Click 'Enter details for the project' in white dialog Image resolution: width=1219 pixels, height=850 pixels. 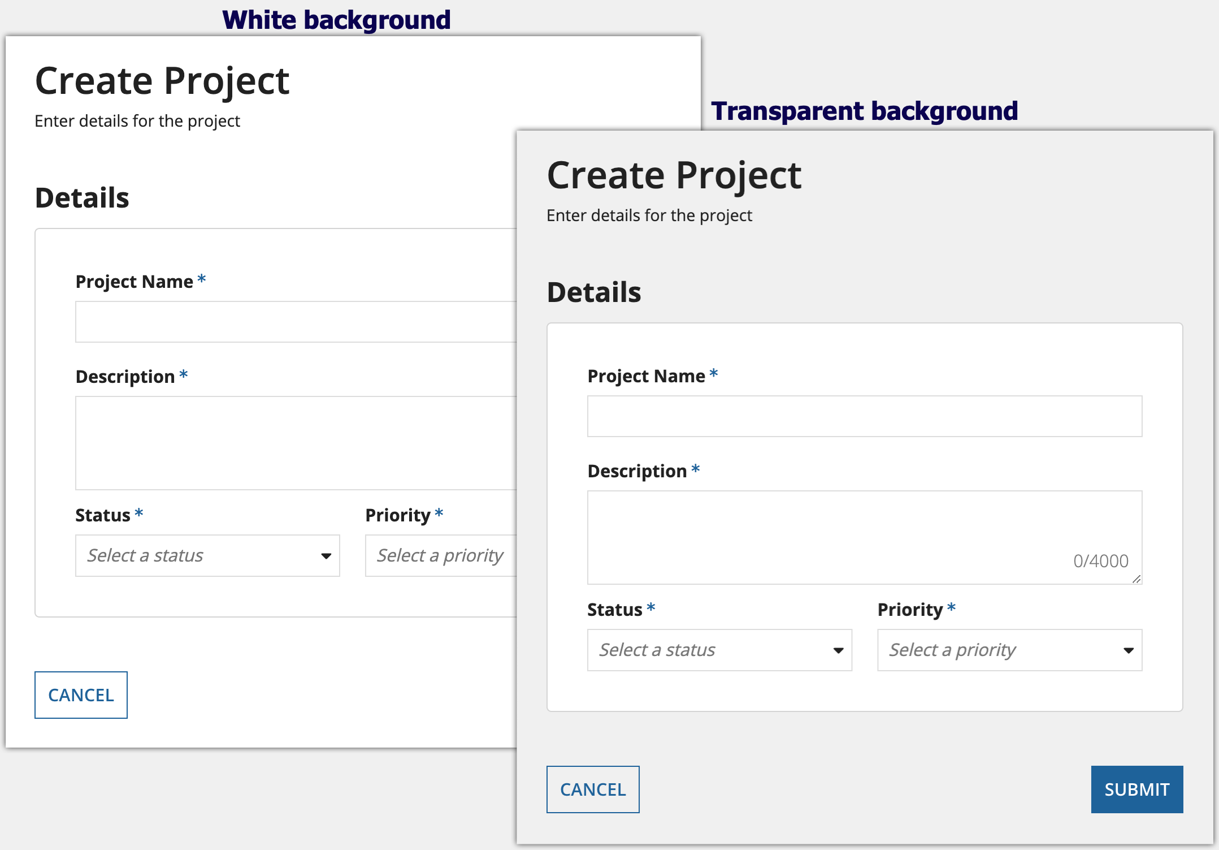coord(137,121)
